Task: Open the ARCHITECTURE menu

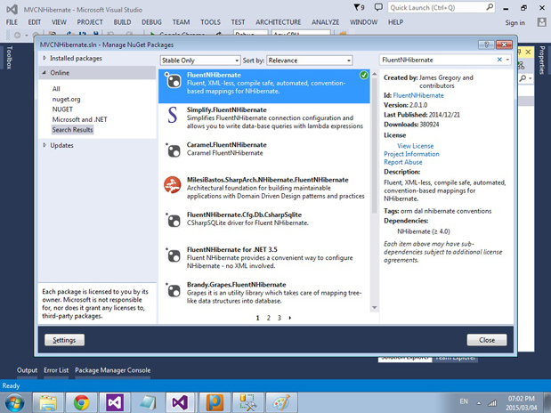Action: point(279,22)
